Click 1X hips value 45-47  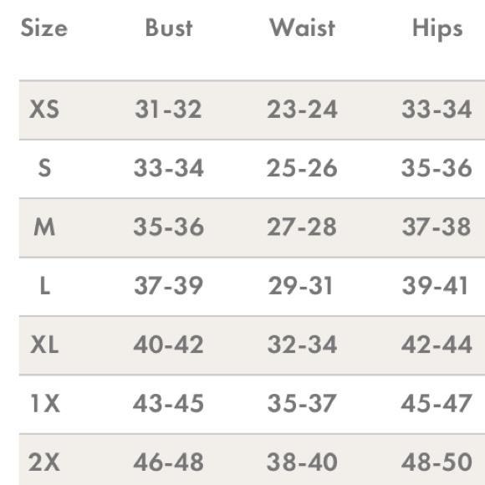436,403
